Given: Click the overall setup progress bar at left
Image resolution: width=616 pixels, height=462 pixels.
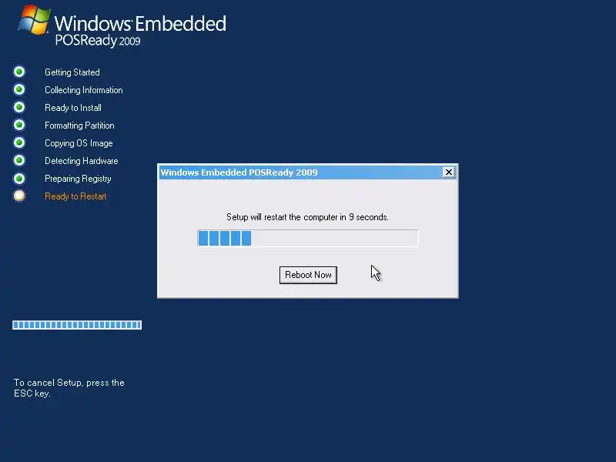Looking at the screenshot, I should point(77,325).
